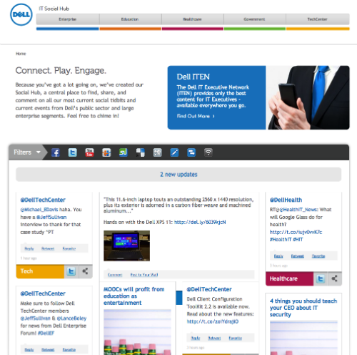Favorite the Client Configuration Toolkit tweet
The image size is (357, 355).
point(236,338)
